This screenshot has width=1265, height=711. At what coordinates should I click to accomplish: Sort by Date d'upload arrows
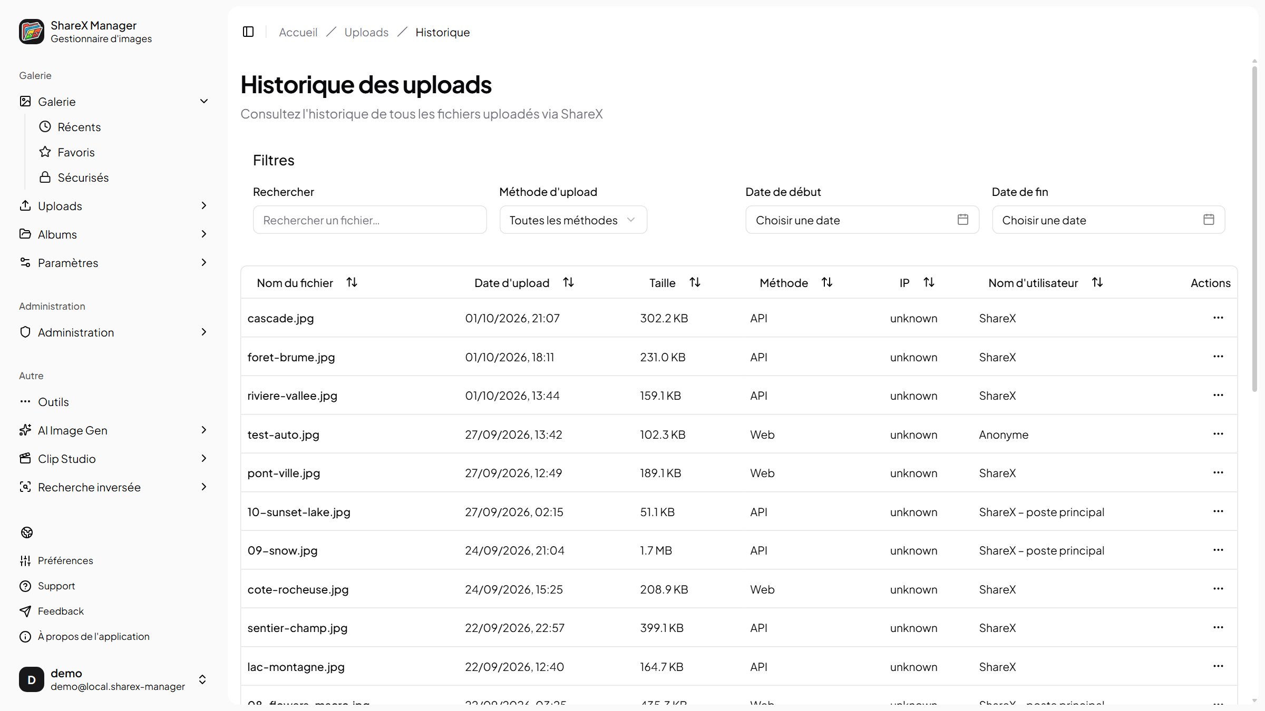[568, 283]
